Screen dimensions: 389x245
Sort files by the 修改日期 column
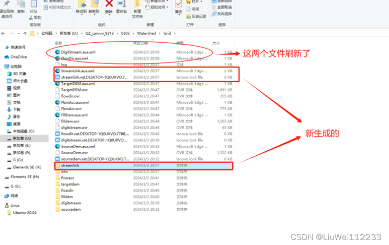click(141, 43)
